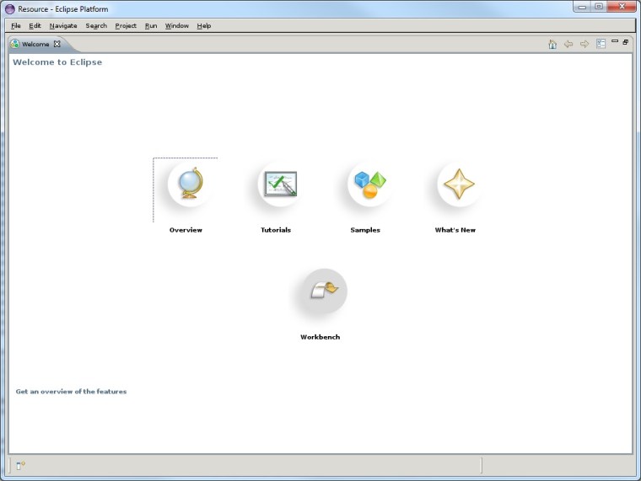641x481 pixels.
Task: Open the Tutorials icon
Action: [x=279, y=184]
